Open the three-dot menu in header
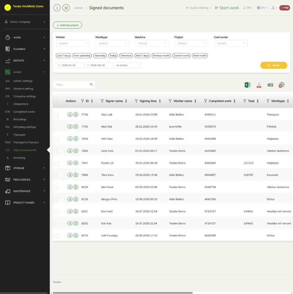The image size is (293, 294). tap(57, 8)
